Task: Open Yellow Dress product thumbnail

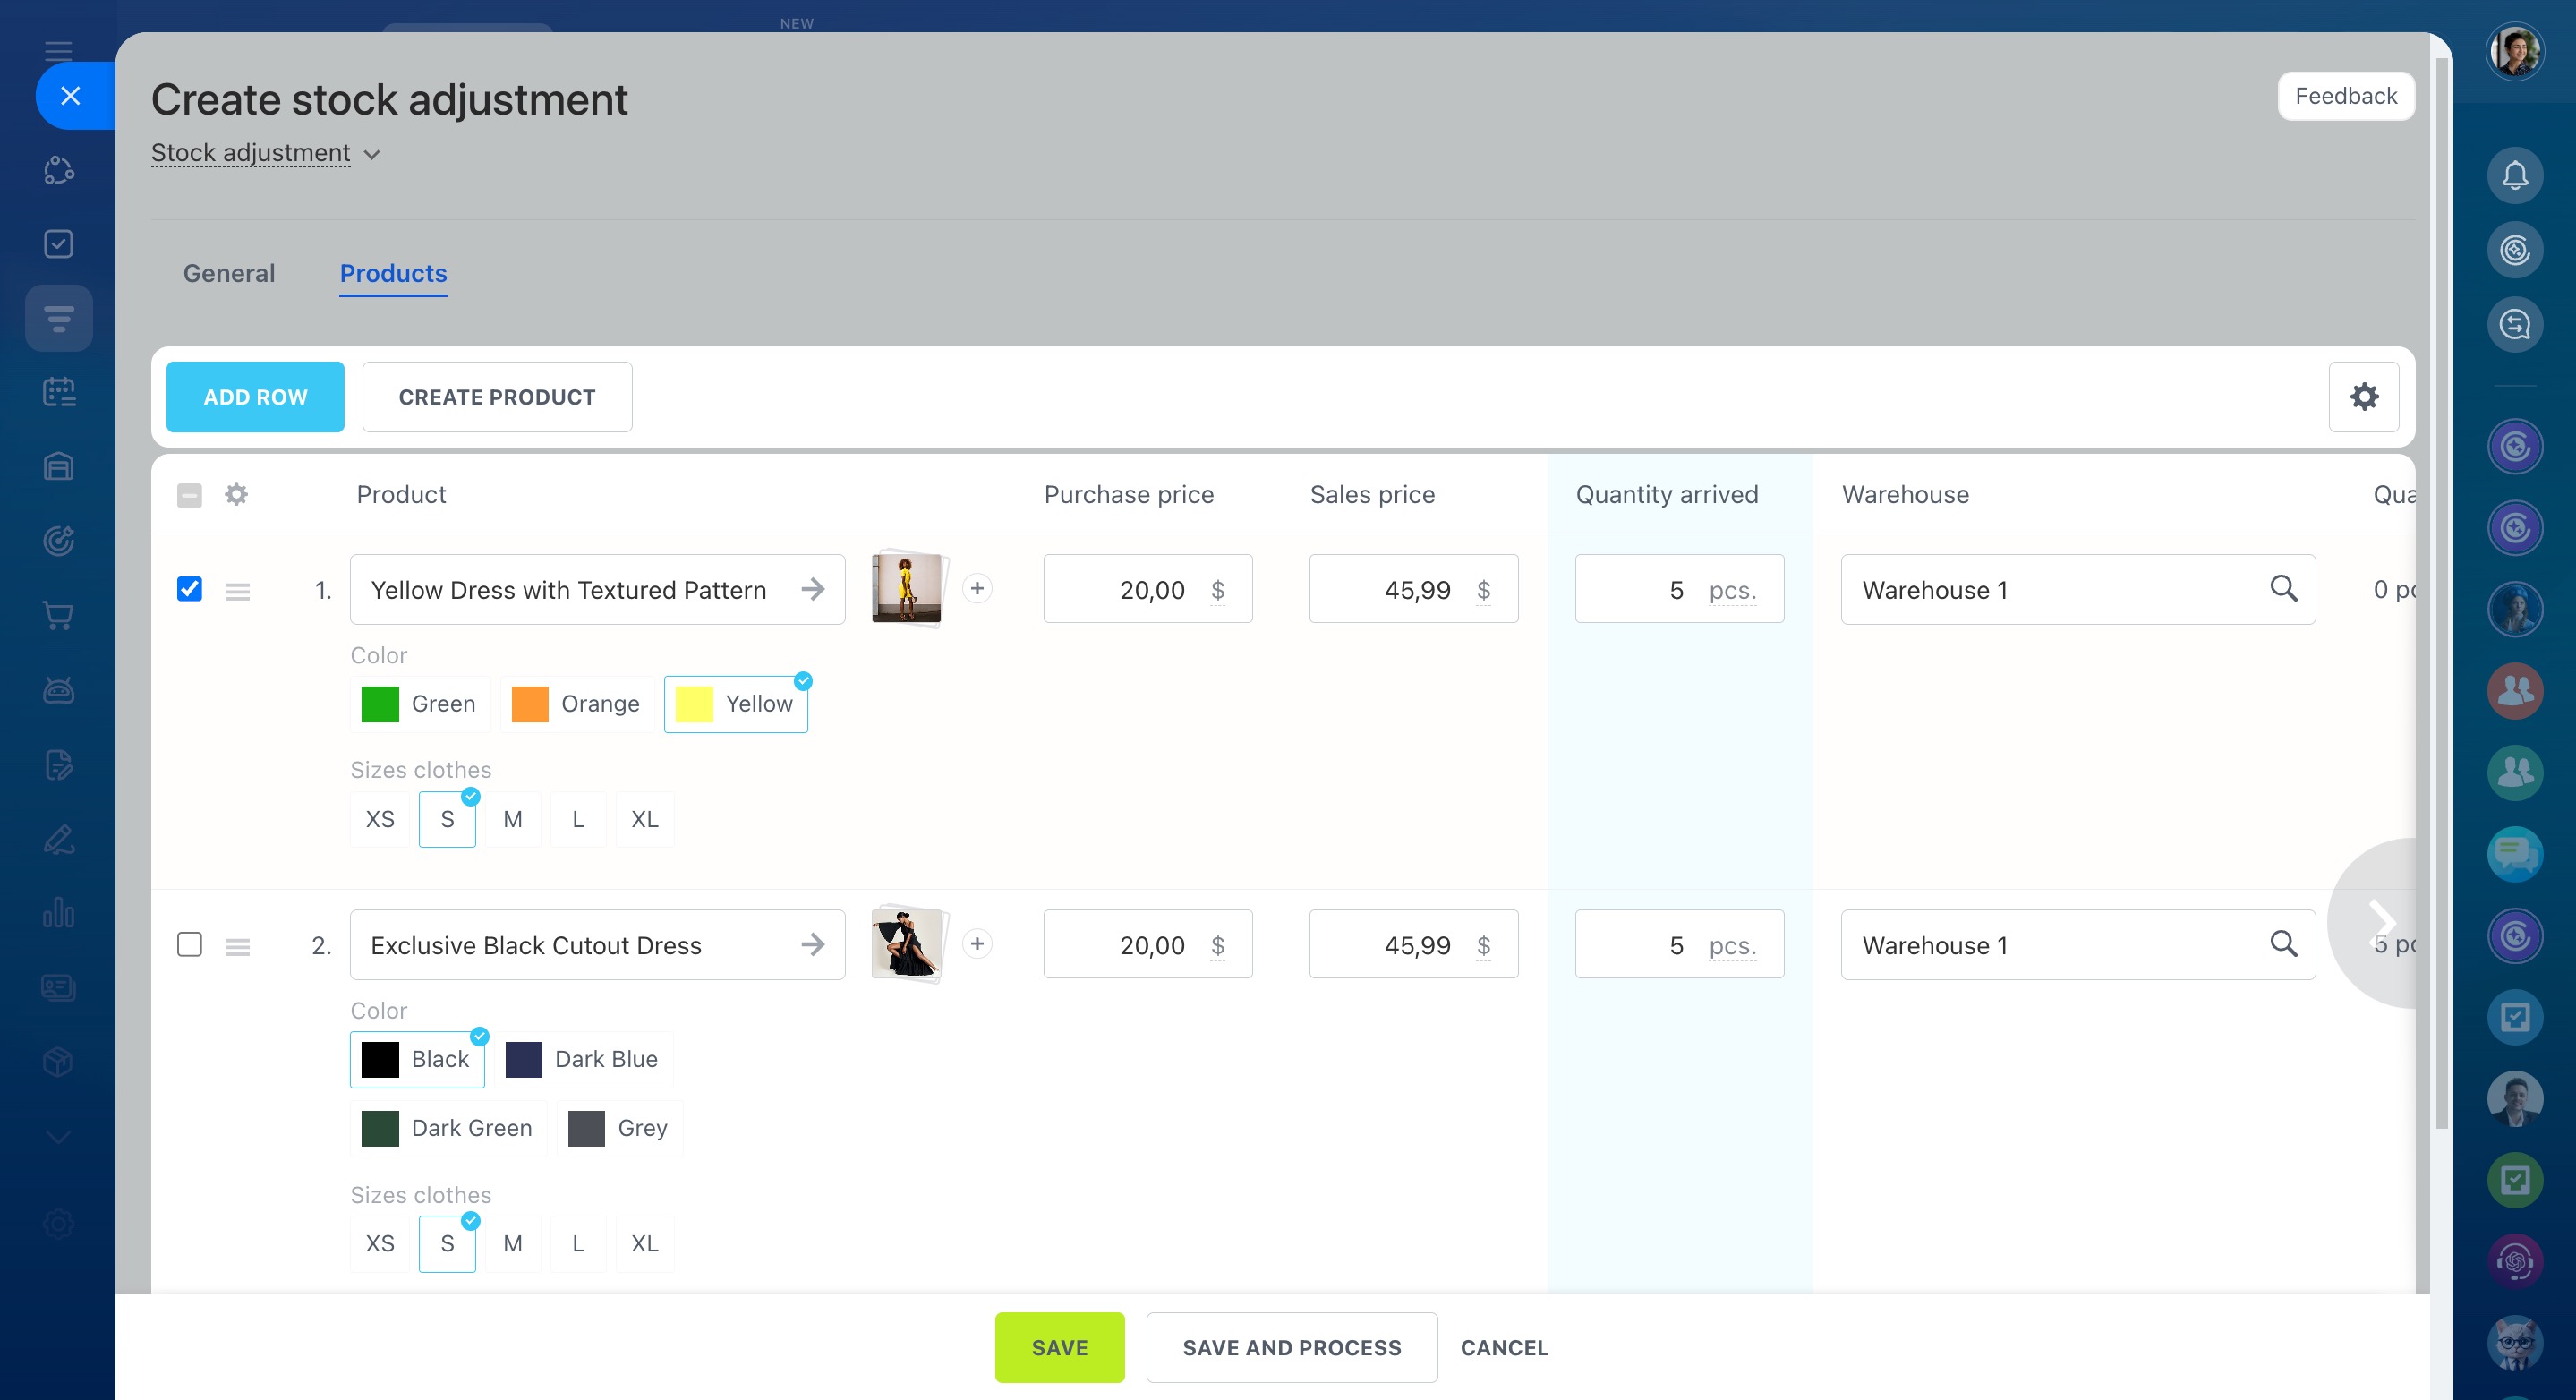Action: 907,588
